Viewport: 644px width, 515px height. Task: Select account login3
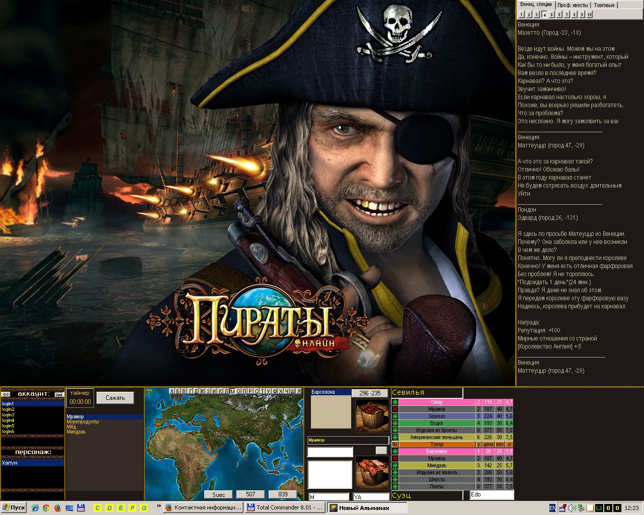pyautogui.click(x=32, y=415)
